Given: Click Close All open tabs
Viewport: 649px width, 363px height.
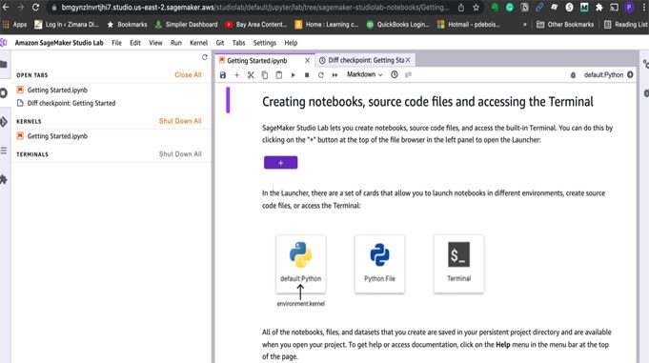Looking at the screenshot, I should (188, 75).
